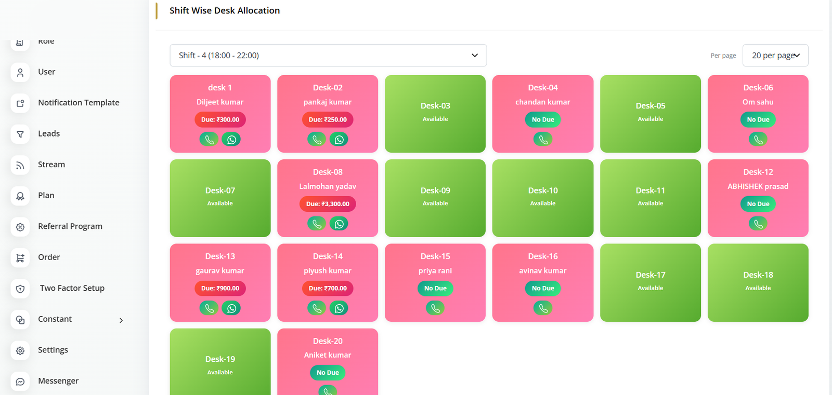Image resolution: width=832 pixels, height=395 pixels.
Task: Select the available Desk-03 card
Action: coord(435,113)
